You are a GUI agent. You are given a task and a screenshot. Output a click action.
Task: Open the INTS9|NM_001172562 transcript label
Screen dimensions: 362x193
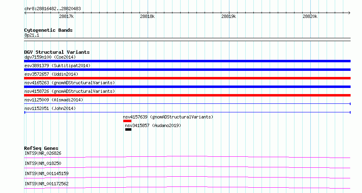click(x=47, y=184)
